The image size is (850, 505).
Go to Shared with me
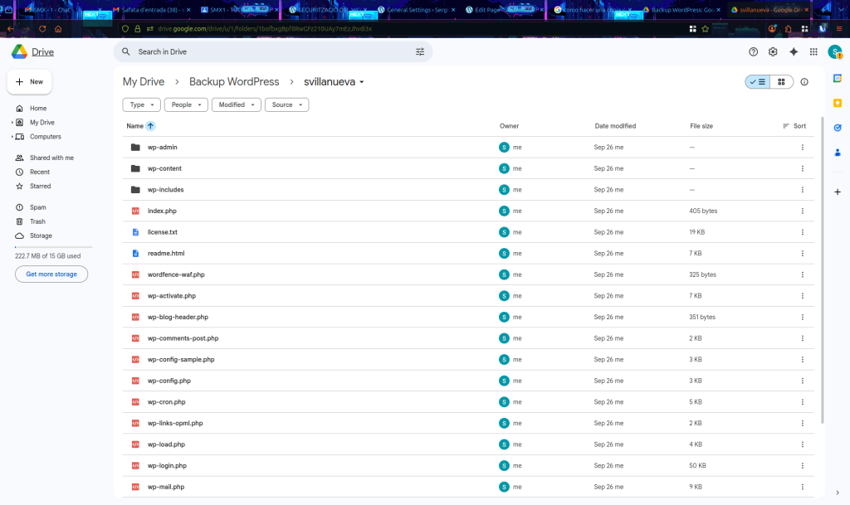[x=51, y=158]
